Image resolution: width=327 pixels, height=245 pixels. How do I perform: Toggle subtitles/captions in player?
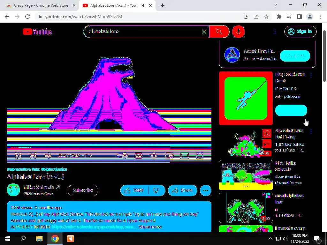(138, 155)
